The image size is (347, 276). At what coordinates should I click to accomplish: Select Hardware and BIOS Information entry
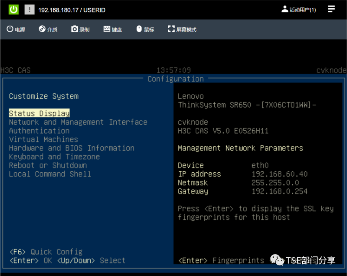[x=72, y=148]
